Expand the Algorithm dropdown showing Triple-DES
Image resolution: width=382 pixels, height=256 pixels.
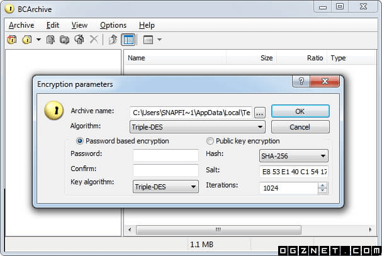click(197, 127)
